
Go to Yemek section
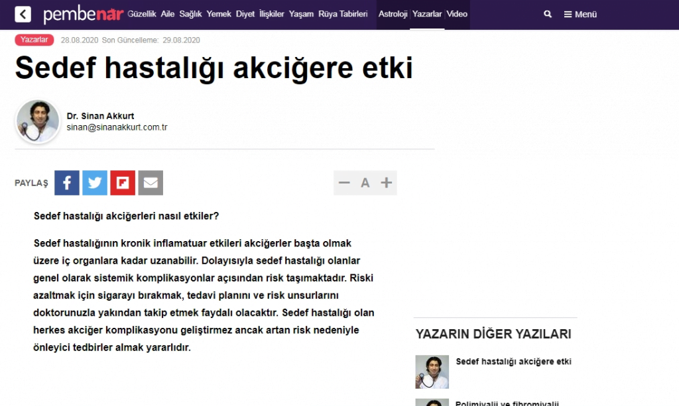coord(219,14)
